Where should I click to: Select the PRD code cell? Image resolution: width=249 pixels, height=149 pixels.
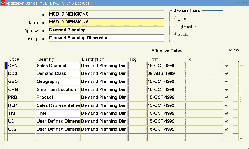pos(21,97)
